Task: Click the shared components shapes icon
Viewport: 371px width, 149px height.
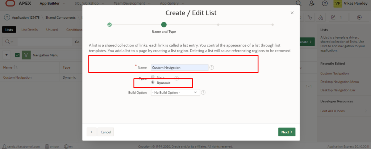Action: click(x=321, y=17)
